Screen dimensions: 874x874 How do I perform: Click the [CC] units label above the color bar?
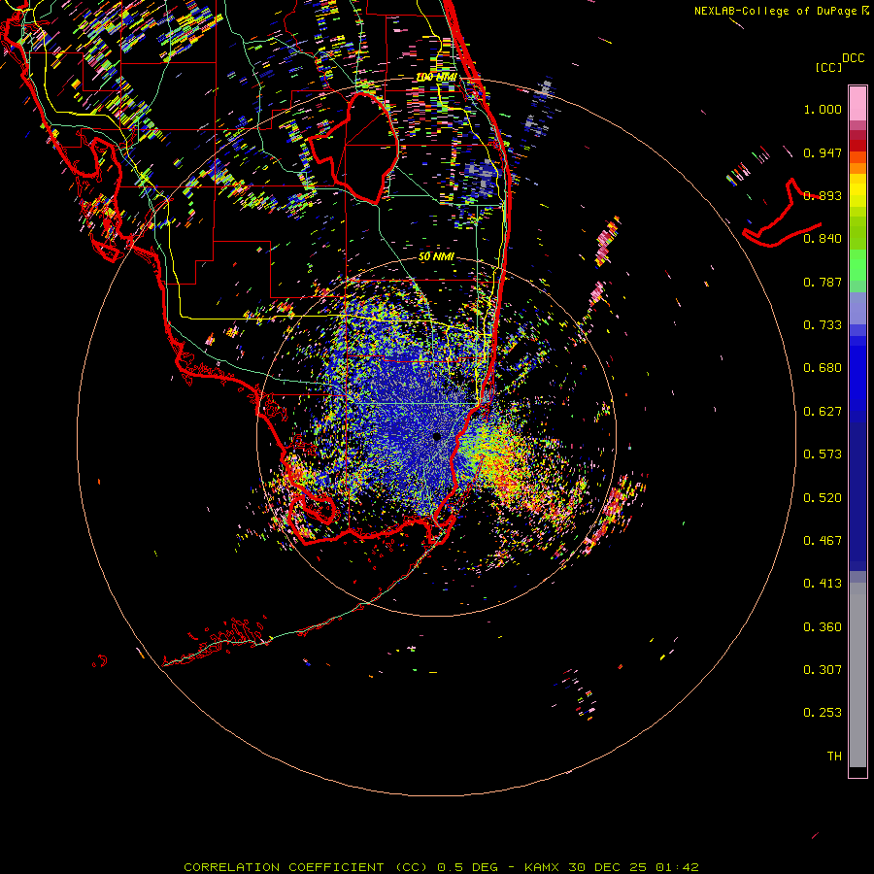pyautogui.click(x=828, y=67)
